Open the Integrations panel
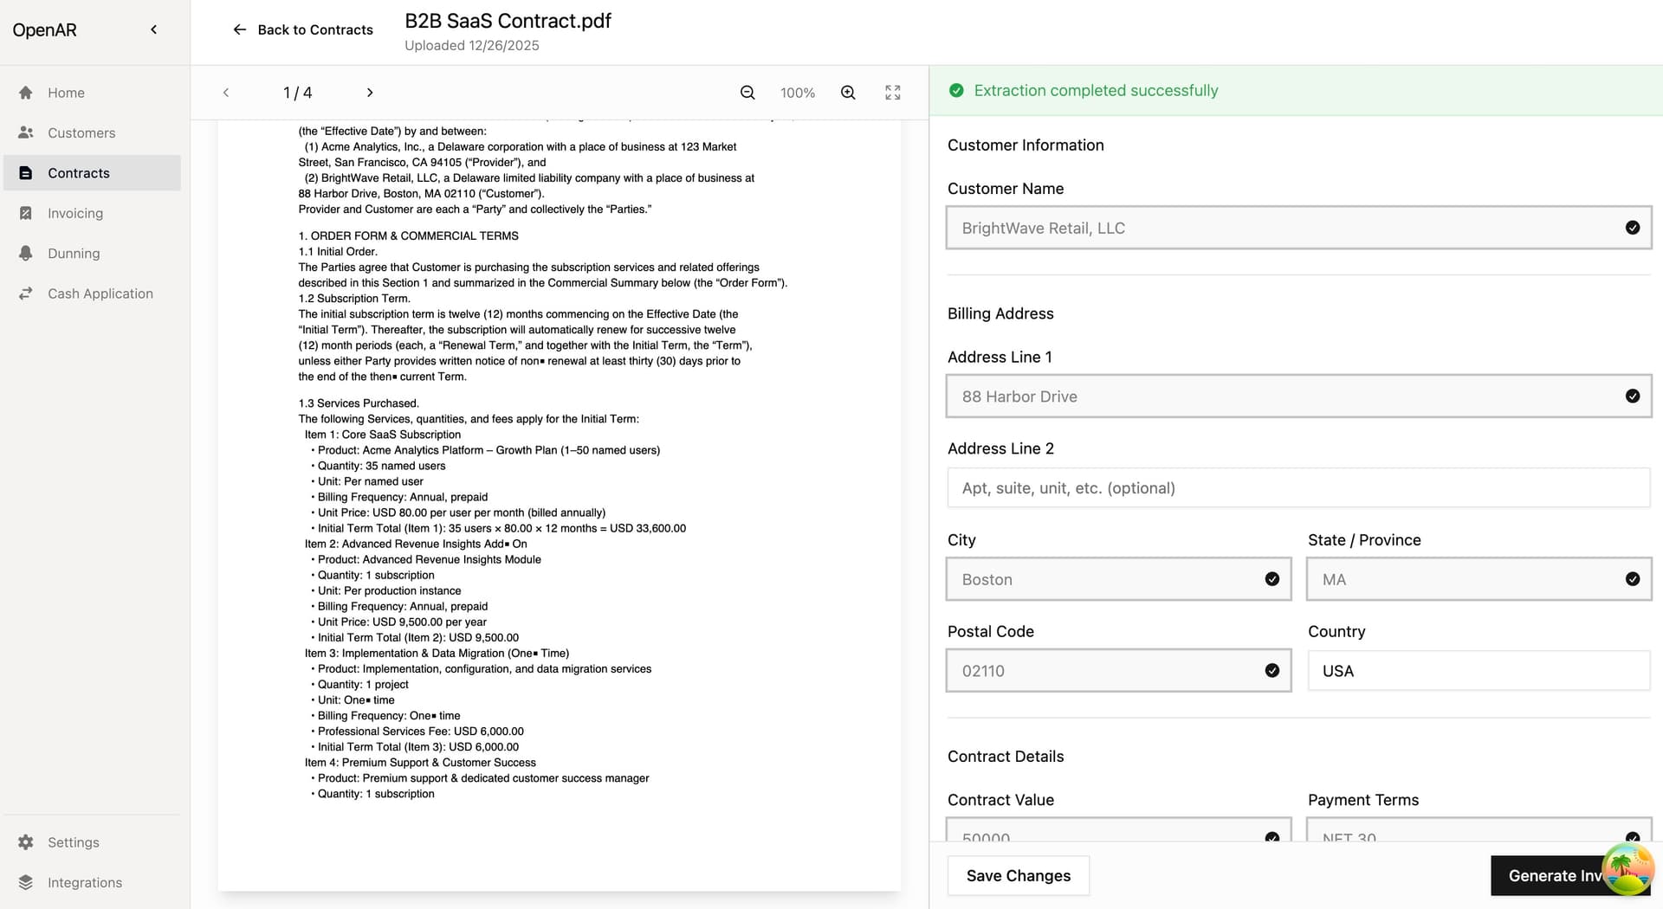Screen dimensions: 1663x909 tap(84, 882)
